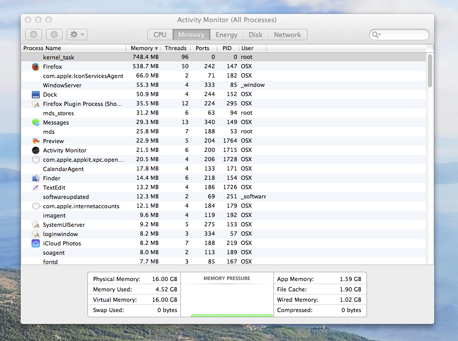
Task: Open the Inspect process info button
Action: [54, 35]
